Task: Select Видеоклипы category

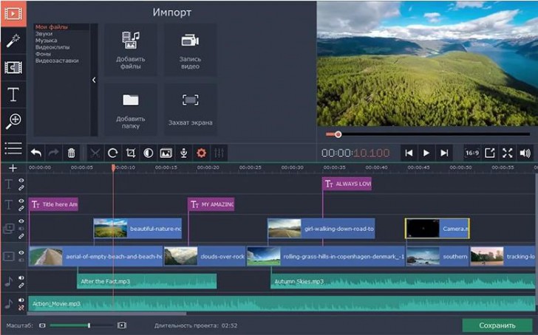Action: coord(52,47)
